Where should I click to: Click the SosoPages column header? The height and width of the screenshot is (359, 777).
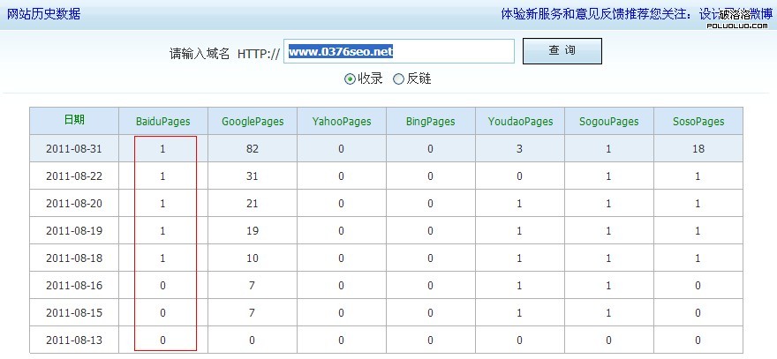point(698,122)
